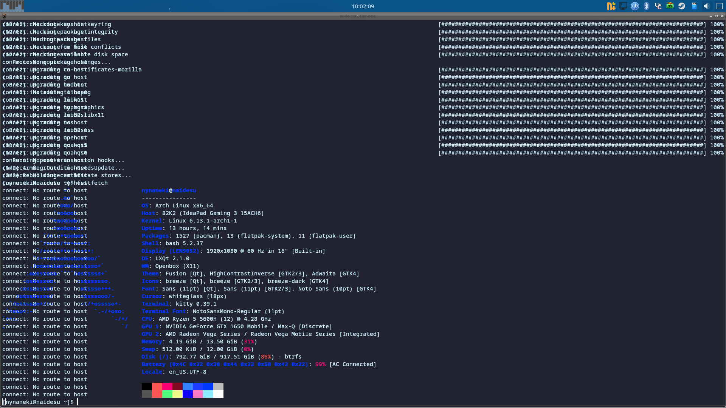Click the '[AC Connected]' battery status
The image size is (726, 408).
(x=353, y=364)
